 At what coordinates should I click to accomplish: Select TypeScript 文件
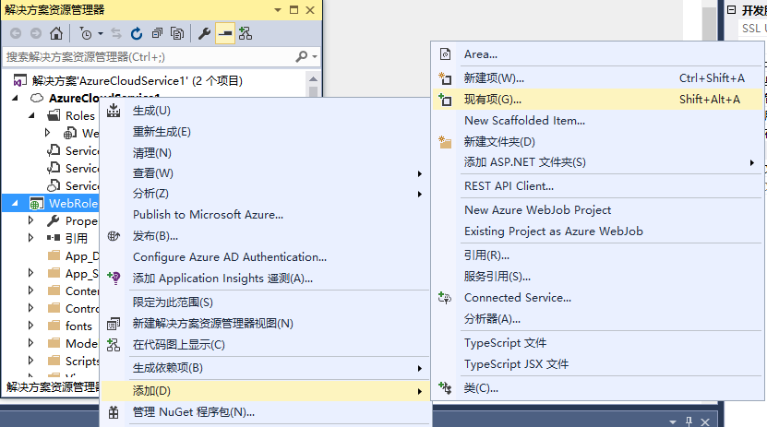tap(598, 343)
